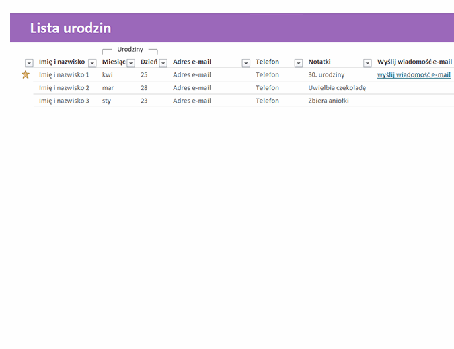Expand the Notatki column filter dropdown

click(367, 63)
